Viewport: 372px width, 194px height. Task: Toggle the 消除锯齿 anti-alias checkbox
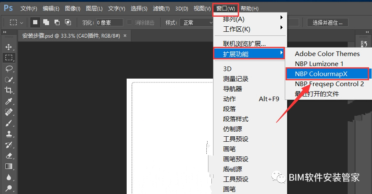point(129,22)
